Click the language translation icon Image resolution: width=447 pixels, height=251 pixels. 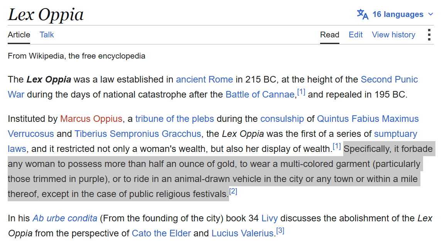tap(363, 14)
